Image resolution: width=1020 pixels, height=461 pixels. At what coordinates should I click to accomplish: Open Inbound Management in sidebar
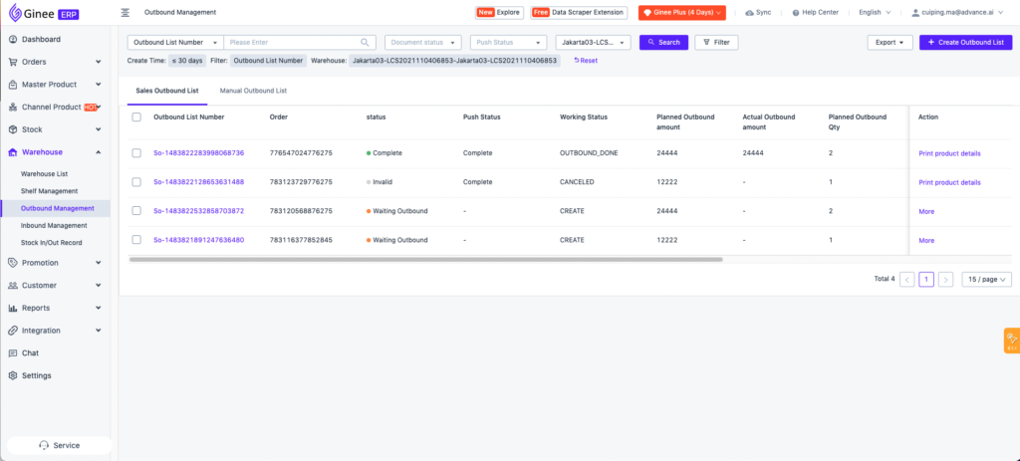pyautogui.click(x=54, y=225)
